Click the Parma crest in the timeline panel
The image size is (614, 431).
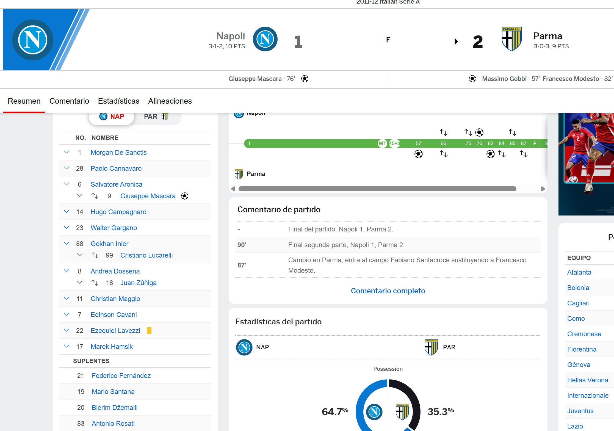point(239,174)
